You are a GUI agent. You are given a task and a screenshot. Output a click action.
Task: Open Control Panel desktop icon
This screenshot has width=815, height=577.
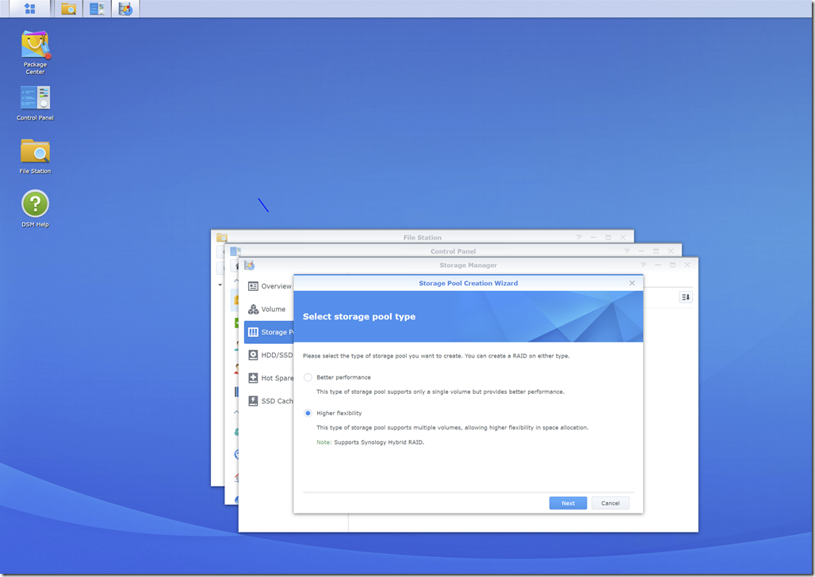[x=35, y=104]
